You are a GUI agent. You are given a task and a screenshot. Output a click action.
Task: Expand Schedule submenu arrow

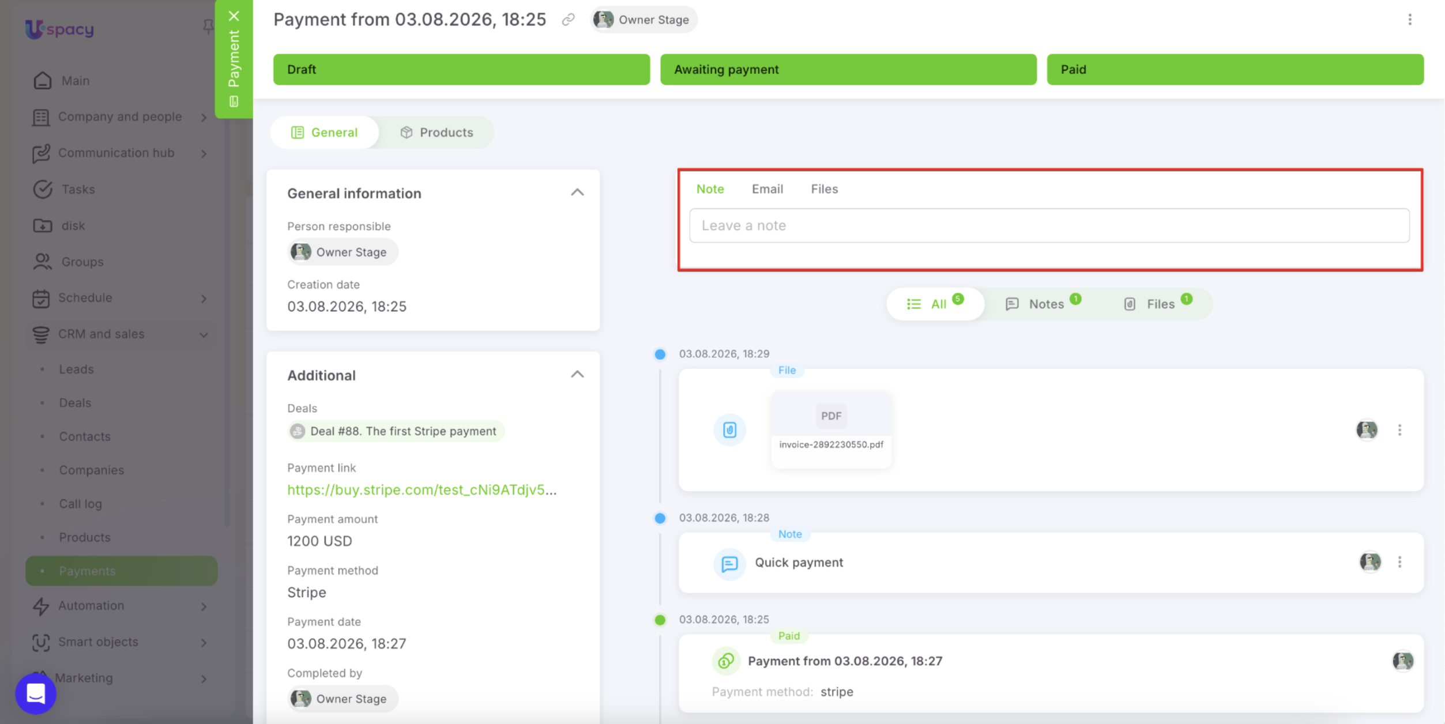(x=204, y=299)
